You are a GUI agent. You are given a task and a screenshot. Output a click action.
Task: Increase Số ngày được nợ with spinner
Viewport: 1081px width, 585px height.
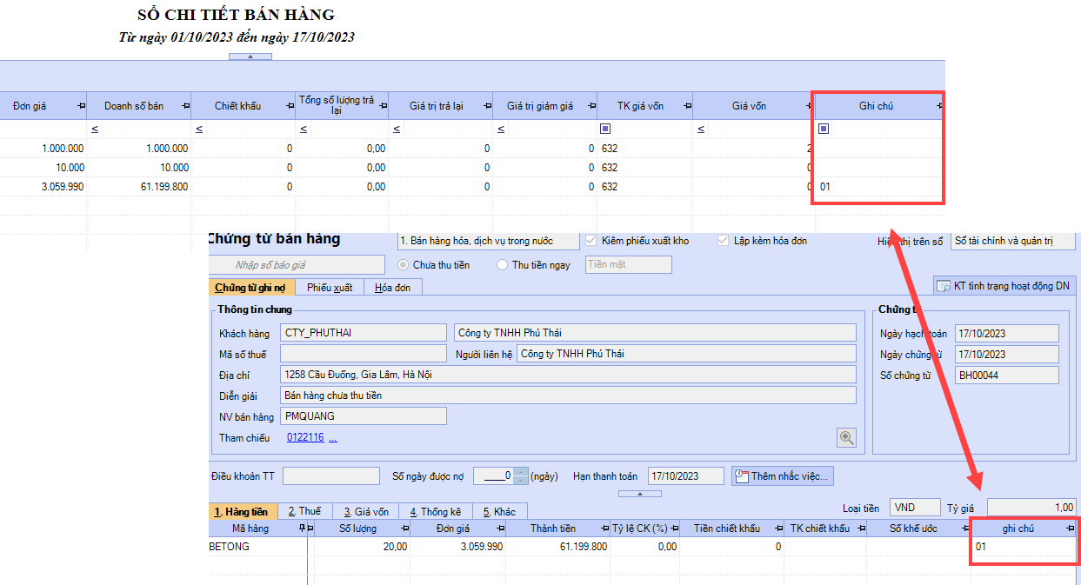point(521,472)
